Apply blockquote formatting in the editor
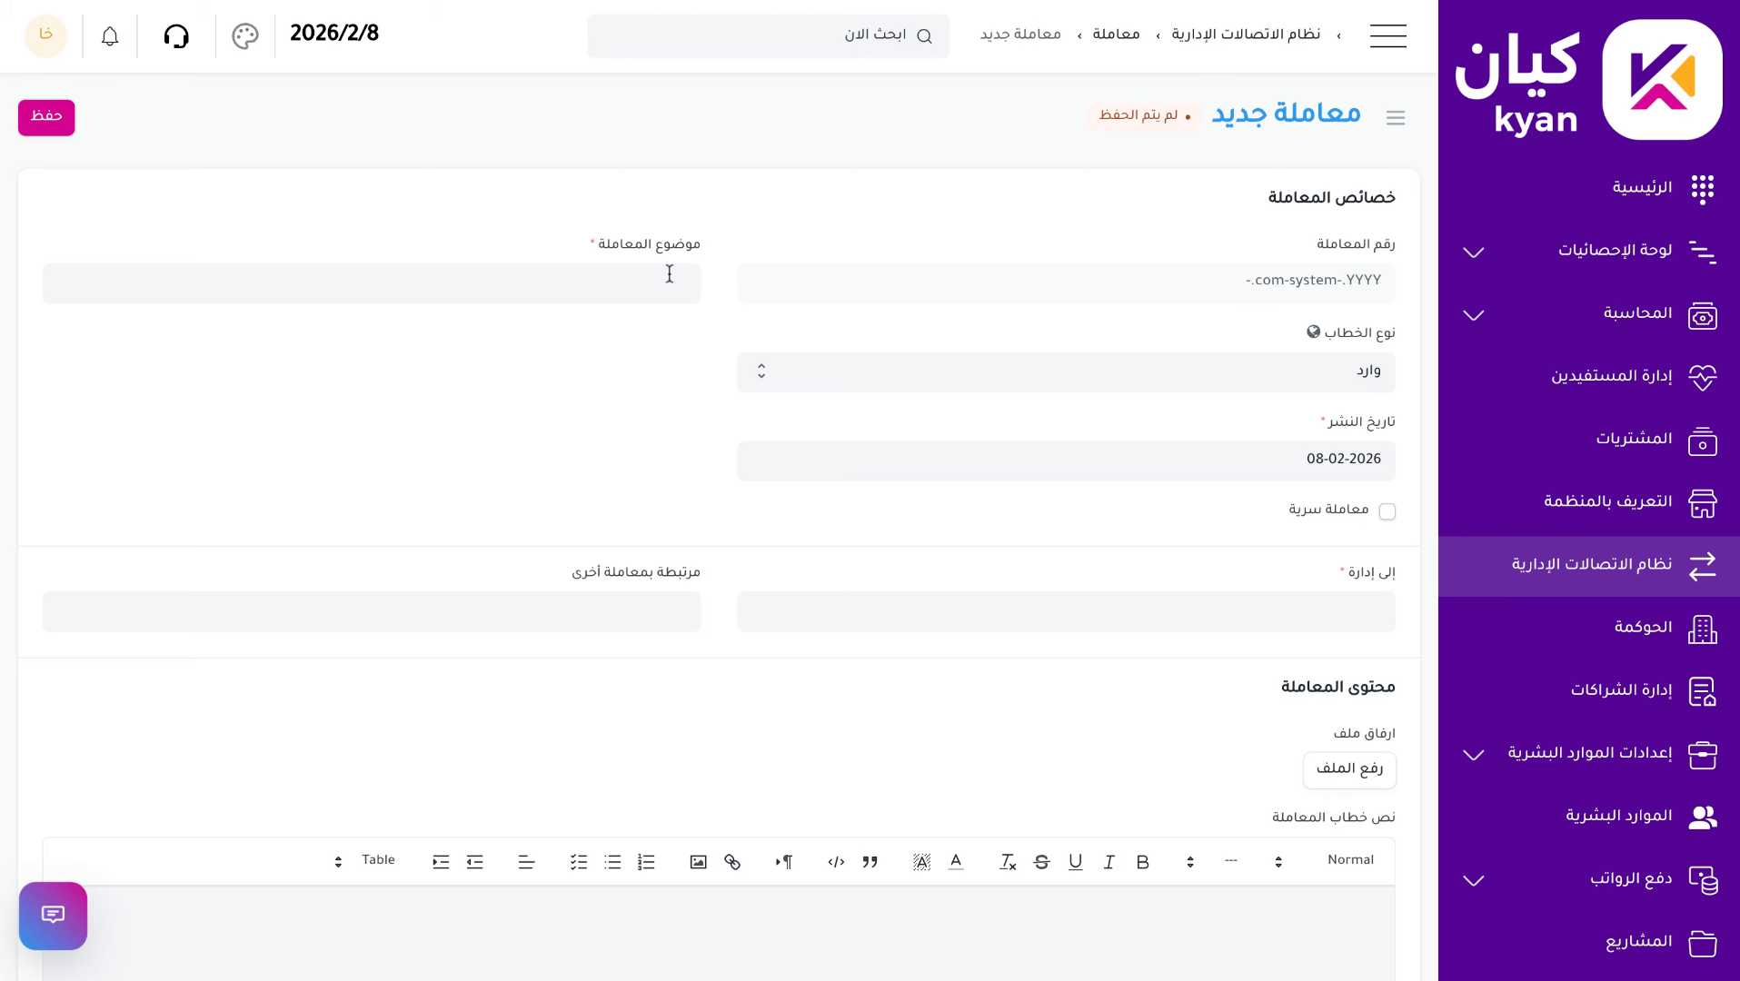The height and width of the screenshot is (981, 1740). pos(870,861)
